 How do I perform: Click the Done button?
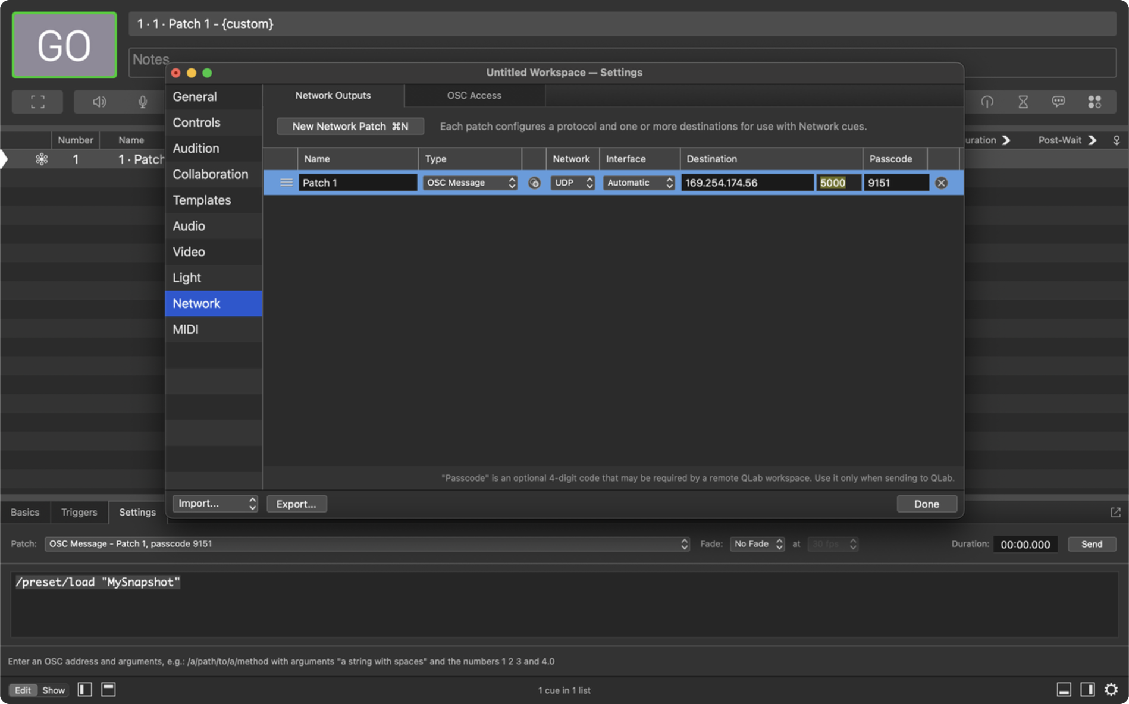click(926, 504)
